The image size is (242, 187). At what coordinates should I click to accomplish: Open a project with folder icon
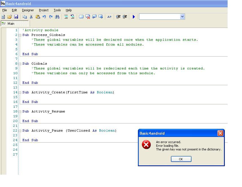(x=10, y=17)
